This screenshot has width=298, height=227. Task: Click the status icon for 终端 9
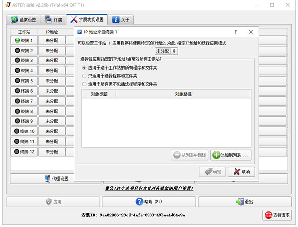[17, 121]
